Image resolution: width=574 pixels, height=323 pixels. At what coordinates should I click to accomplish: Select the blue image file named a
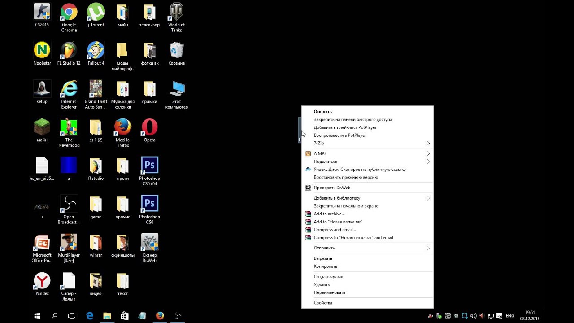[x=69, y=169]
